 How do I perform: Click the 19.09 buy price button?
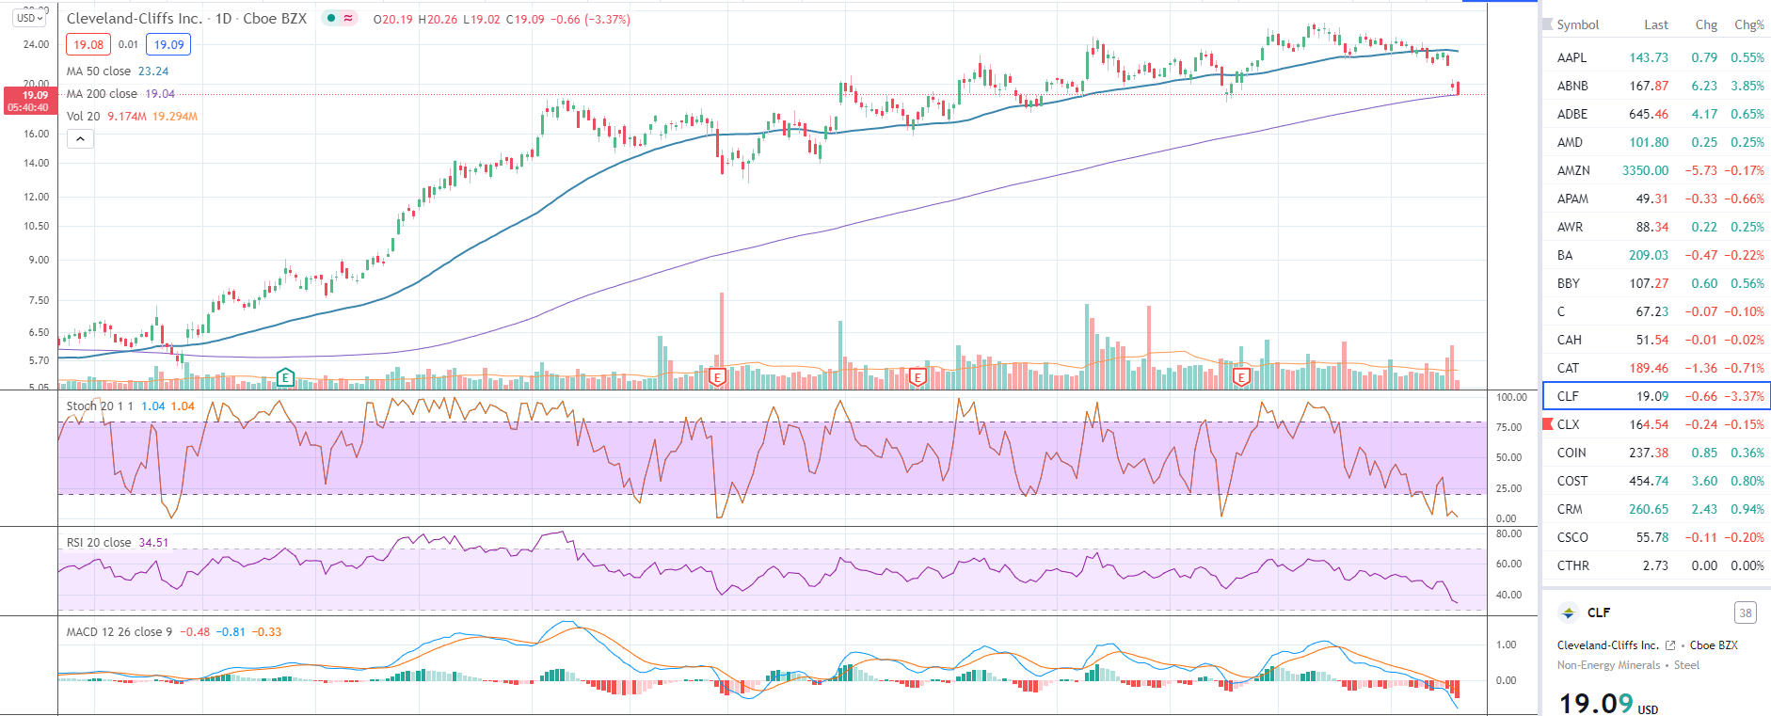[168, 44]
